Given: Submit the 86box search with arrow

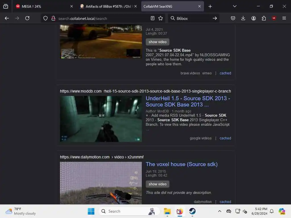Looking at the screenshot, I should [x=215, y=18].
